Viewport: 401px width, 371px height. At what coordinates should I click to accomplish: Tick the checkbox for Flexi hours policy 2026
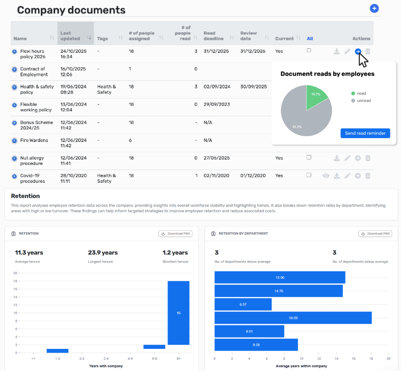309,50
